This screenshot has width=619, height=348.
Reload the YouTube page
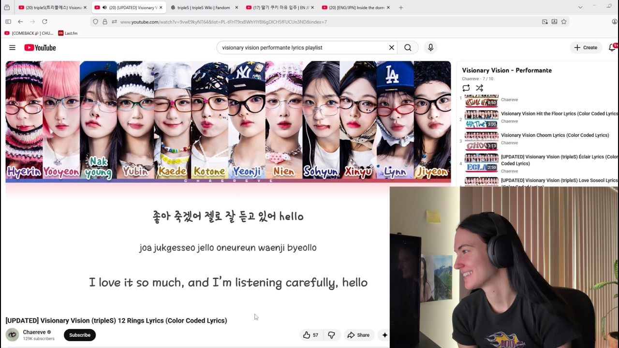pos(44,22)
